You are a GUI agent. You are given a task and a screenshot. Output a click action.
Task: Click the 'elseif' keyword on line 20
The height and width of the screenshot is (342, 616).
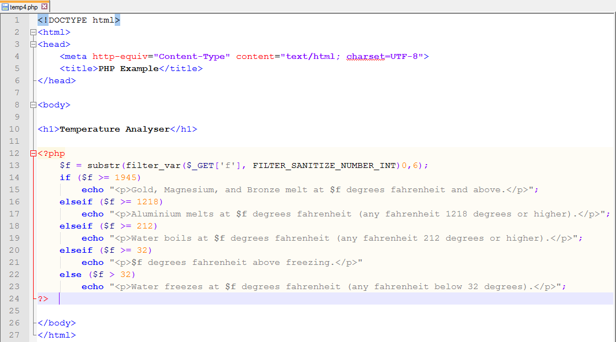tap(76, 251)
